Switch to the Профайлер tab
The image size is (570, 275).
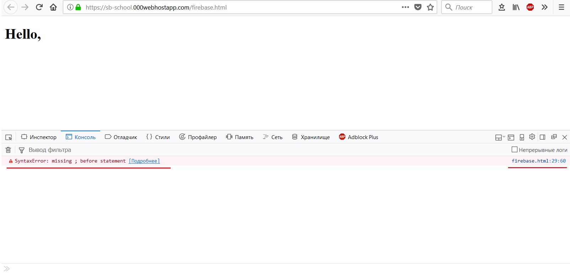198,137
